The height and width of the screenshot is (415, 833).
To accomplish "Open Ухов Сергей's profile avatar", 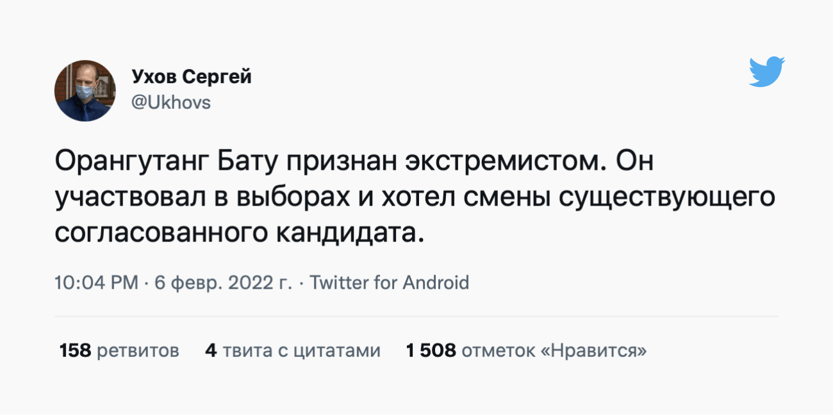I will (85, 91).
